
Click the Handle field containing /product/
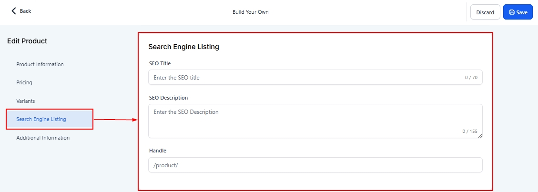tap(315, 165)
